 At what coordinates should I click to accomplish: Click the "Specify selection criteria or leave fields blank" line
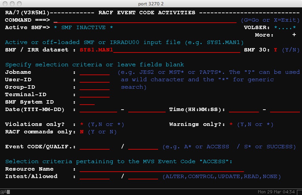click(95, 65)
